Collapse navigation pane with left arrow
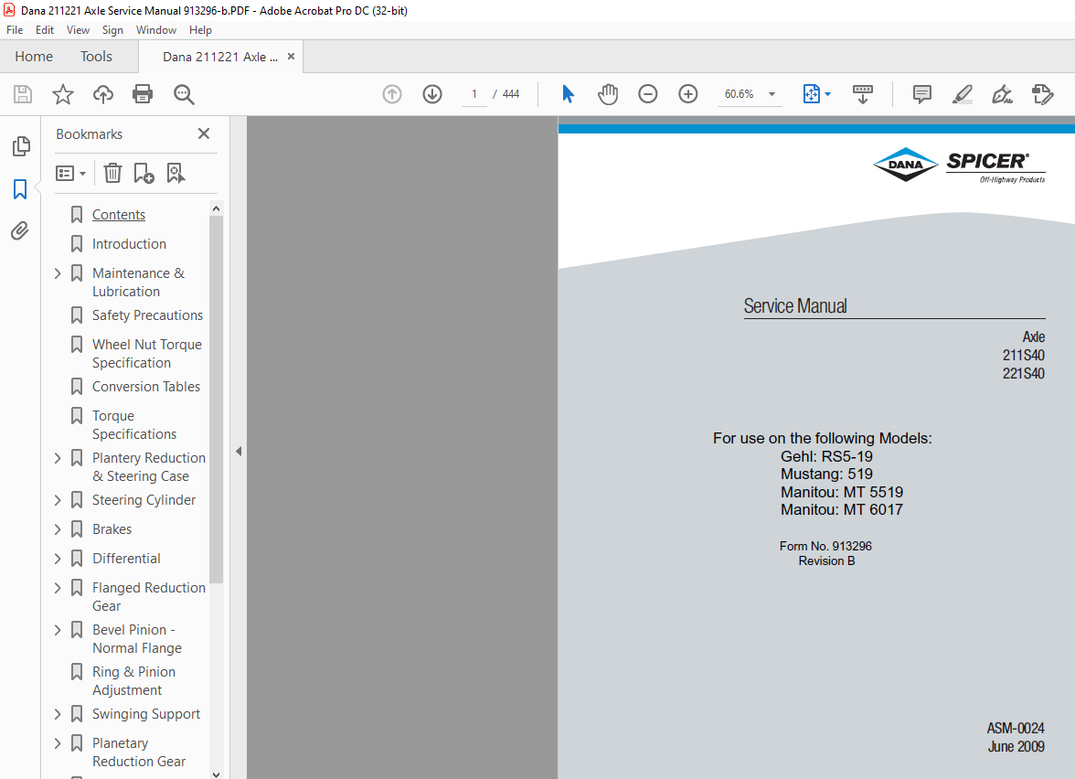 click(x=239, y=452)
